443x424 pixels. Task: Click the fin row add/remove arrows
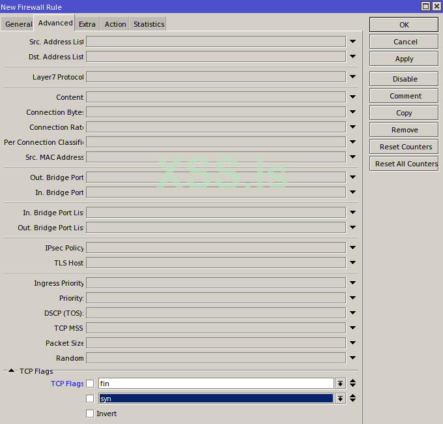pos(352,384)
